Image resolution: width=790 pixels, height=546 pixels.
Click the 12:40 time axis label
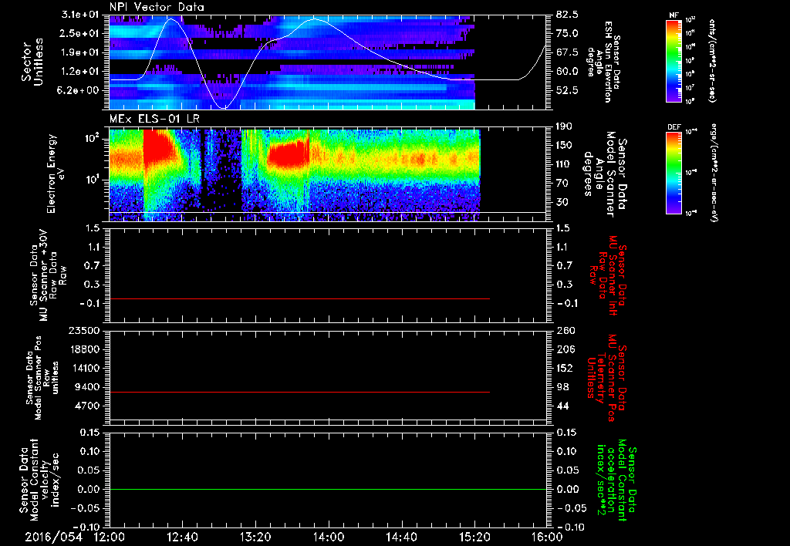pos(183,538)
